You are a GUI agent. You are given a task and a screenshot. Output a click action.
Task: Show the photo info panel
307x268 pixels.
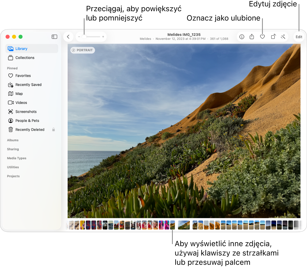242,37
